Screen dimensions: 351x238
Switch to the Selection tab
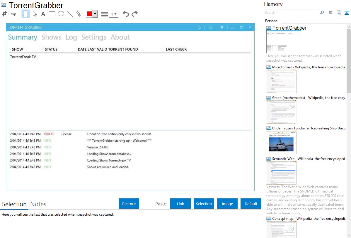pos(14,204)
